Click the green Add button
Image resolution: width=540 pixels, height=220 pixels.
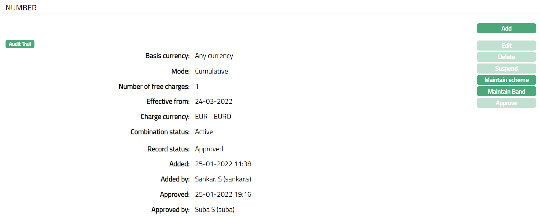click(x=506, y=29)
